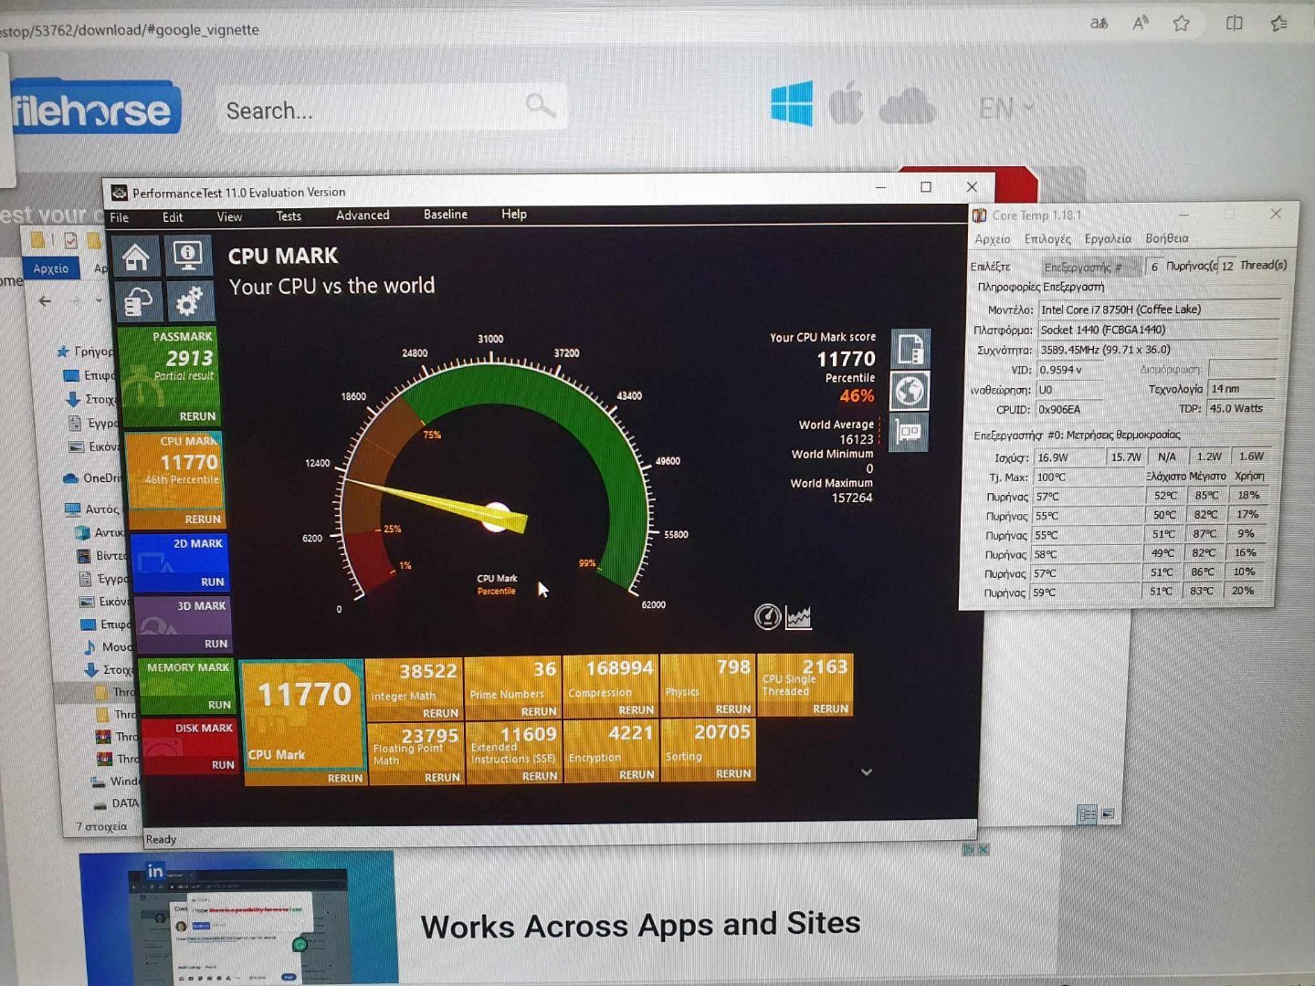Viewport: 1315px width, 986px height.
Task: Expand more tests with down chevron
Action: click(x=867, y=772)
